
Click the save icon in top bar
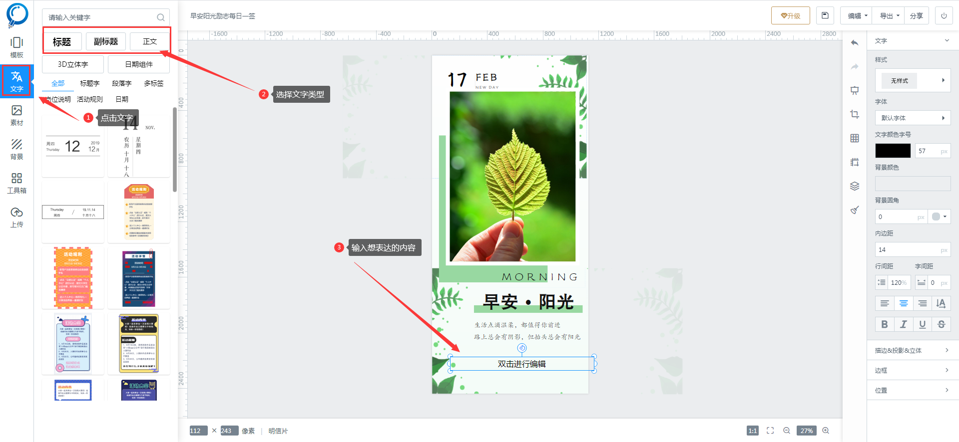[825, 15]
